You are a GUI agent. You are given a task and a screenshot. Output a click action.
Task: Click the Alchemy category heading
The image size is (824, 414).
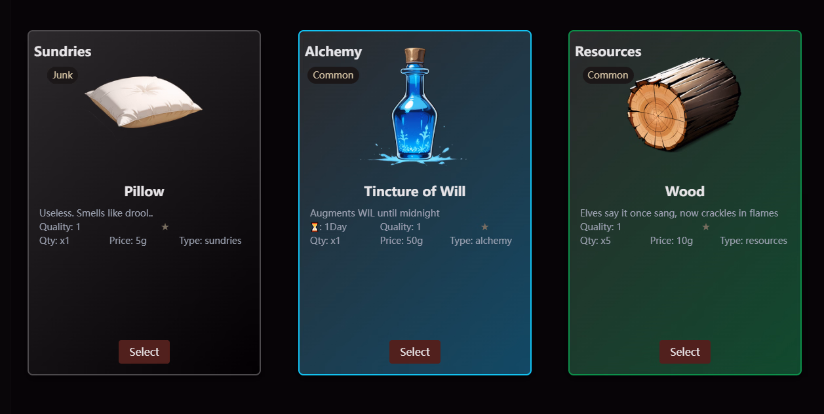[x=333, y=52]
